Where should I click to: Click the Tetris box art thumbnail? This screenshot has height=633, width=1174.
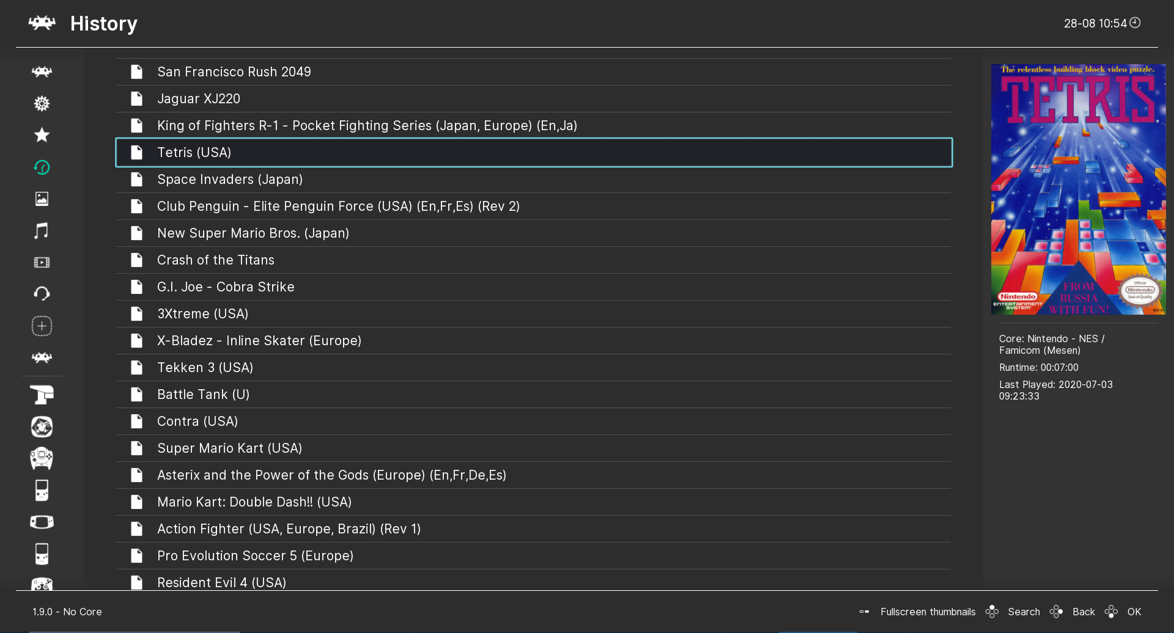(1078, 189)
